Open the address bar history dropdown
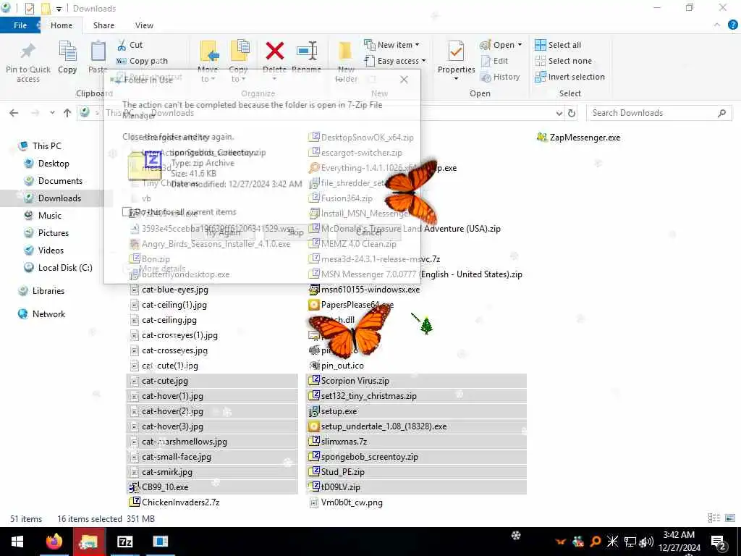 pos(559,113)
